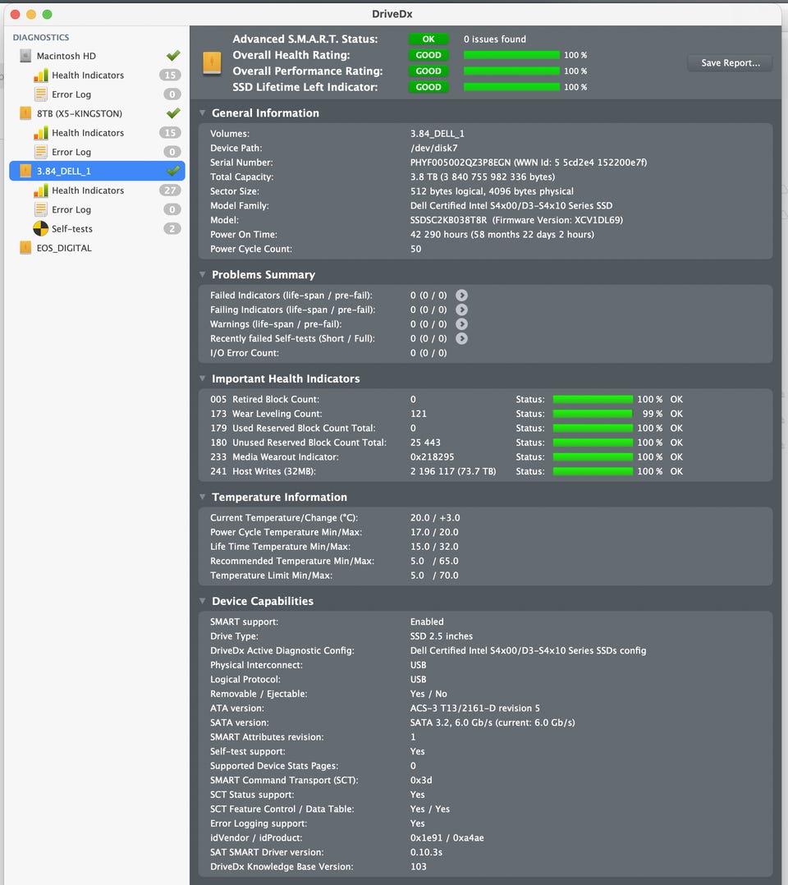Screen dimensions: 788x885
Task: Click the Overall Health Rating progress bar
Action: click(x=511, y=55)
